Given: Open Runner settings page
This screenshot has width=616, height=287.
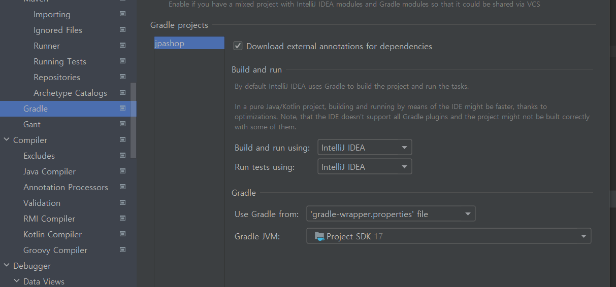Looking at the screenshot, I should coord(47,46).
